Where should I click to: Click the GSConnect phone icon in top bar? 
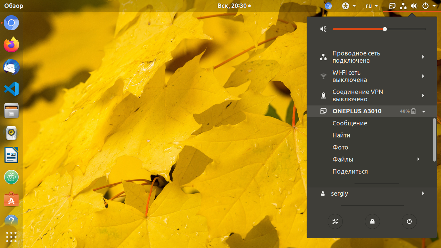pyautogui.click(x=392, y=6)
